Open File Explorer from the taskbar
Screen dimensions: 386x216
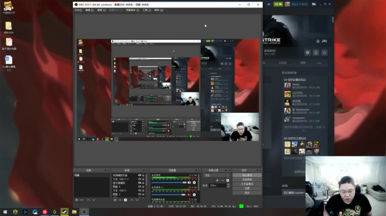pyautogui.click(x=74, y=212)
